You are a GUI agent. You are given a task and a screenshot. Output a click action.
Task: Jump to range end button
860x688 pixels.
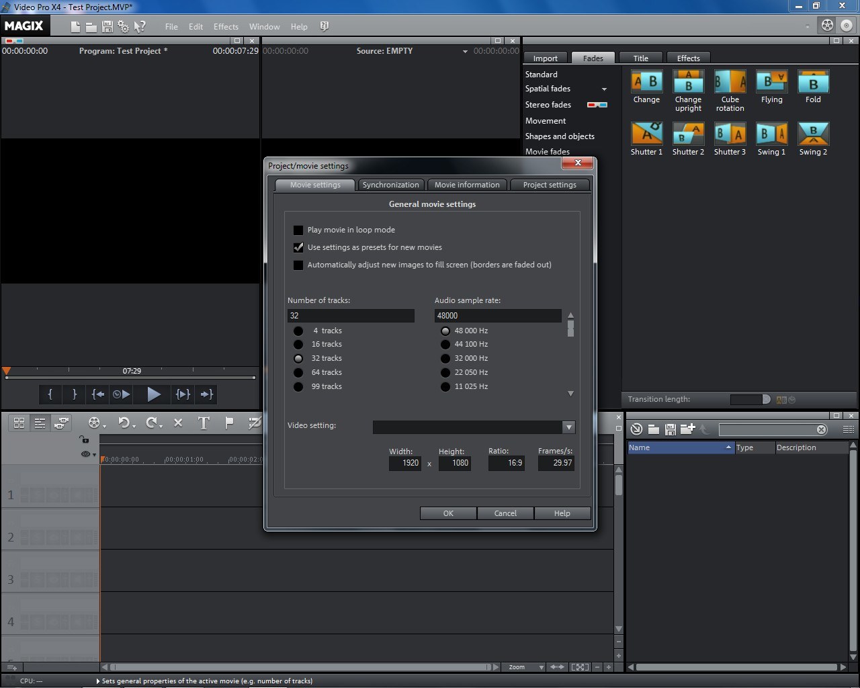click(x=207, y=394)
